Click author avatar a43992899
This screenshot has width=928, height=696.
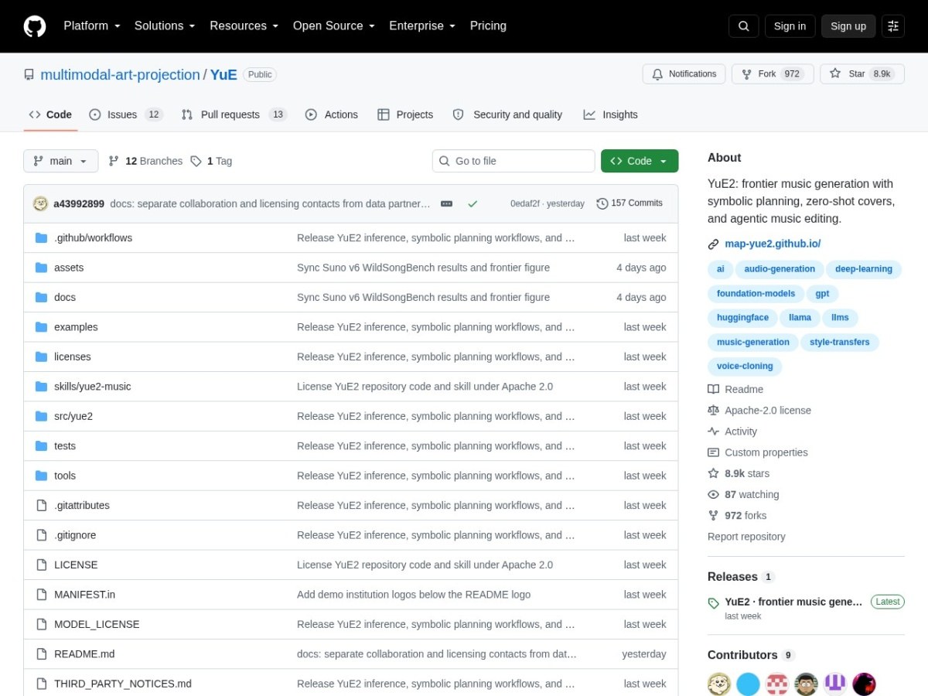(x=41, y=203)
